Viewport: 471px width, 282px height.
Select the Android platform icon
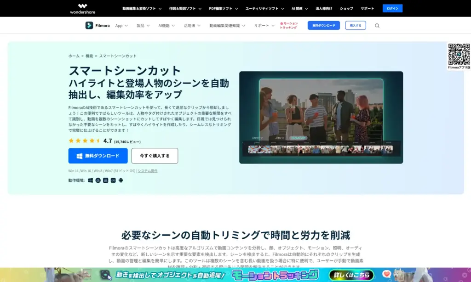coord(121,180)
